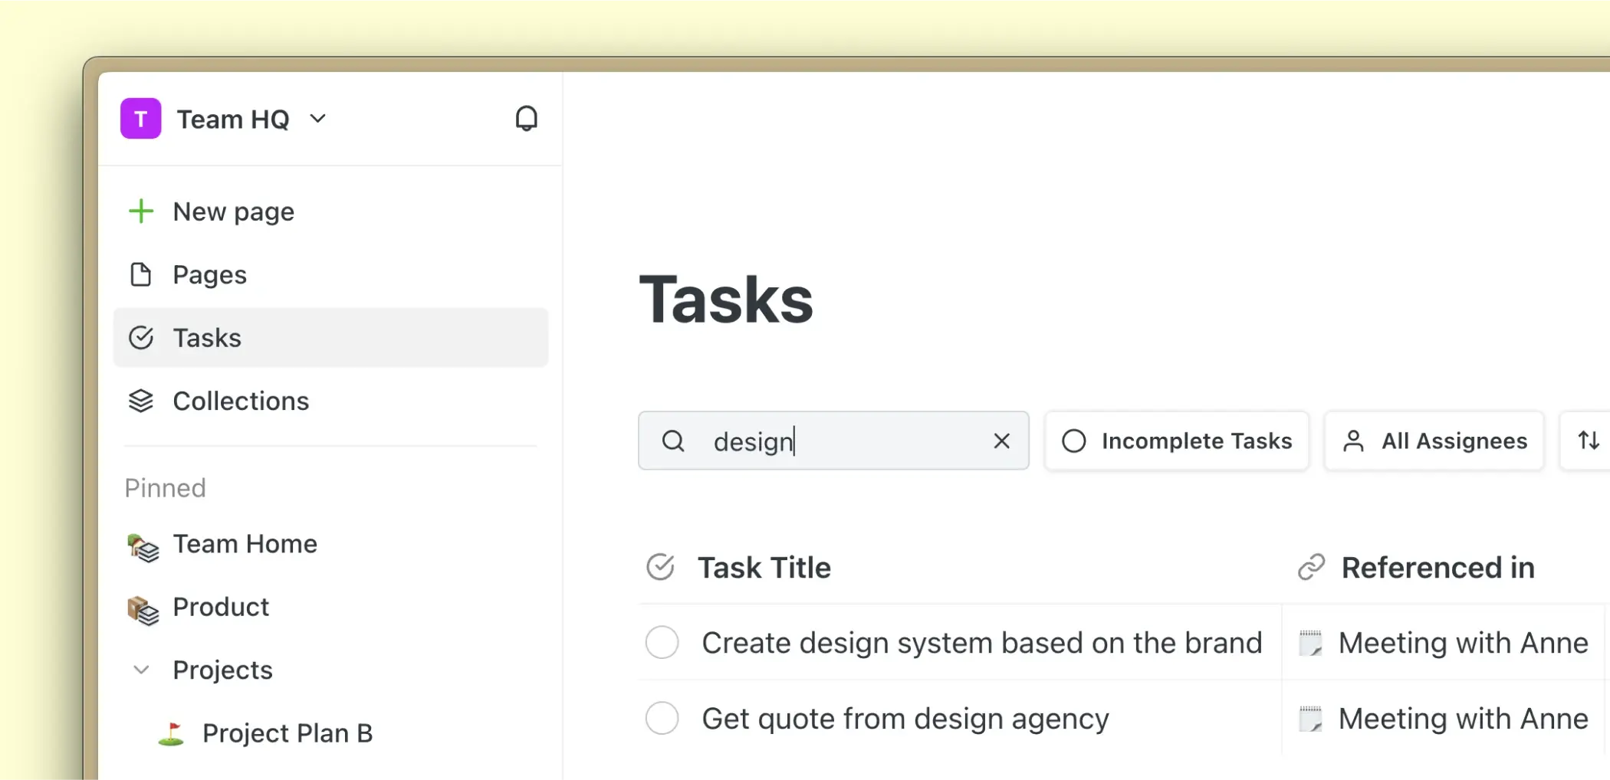Open first 'Meeting with Anne' reference link
1610x780 pixels.
pyautogui.click(x=1462, y=643)
